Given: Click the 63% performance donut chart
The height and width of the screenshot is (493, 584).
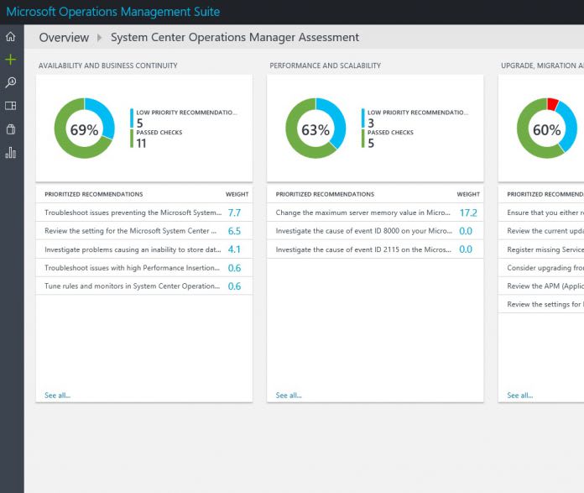Looking at the screenshot, I should pos(315,129).
